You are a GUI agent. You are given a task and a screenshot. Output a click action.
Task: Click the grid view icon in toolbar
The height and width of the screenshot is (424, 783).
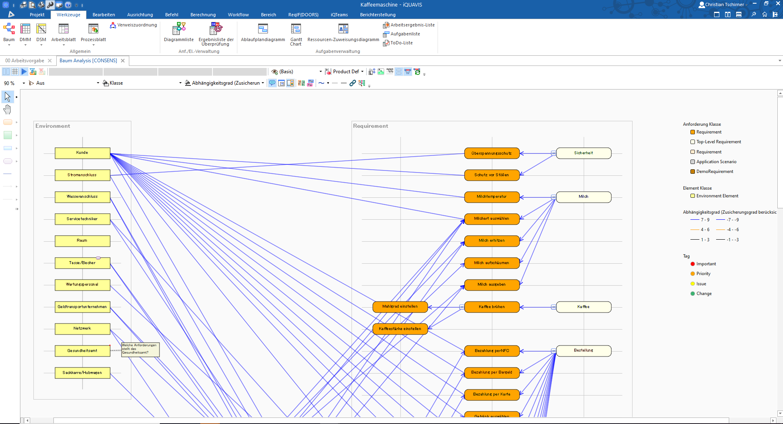(15, 72)
